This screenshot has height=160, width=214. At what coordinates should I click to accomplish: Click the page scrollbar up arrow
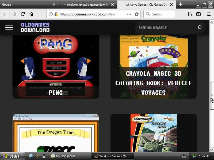point(212,22)
